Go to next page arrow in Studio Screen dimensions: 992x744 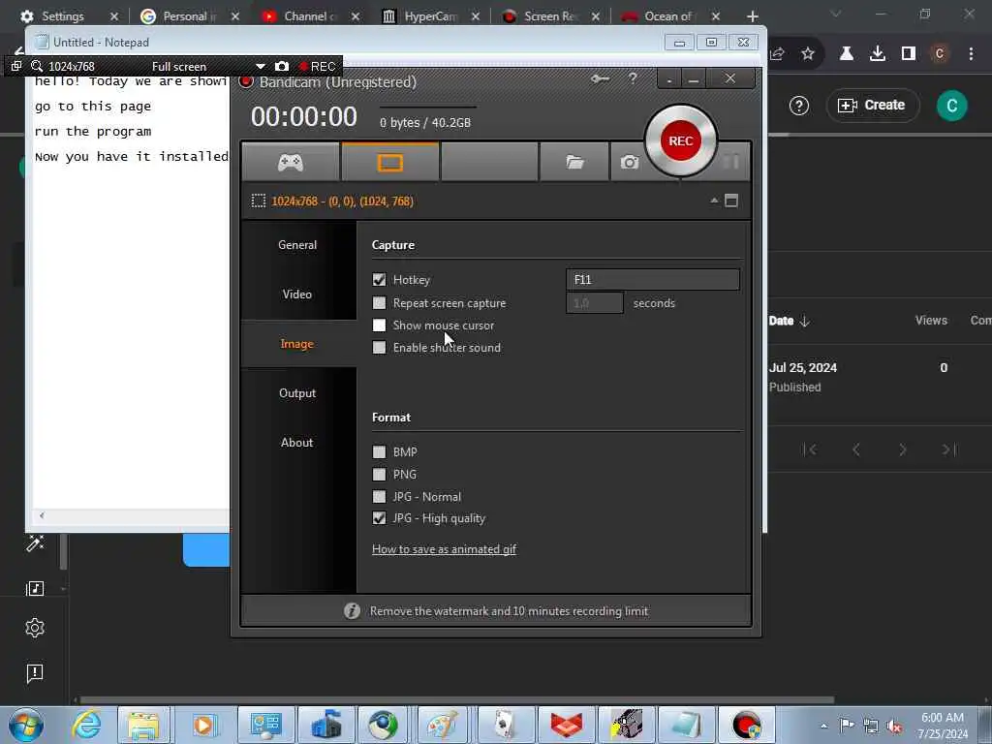[x=903, y=449]
